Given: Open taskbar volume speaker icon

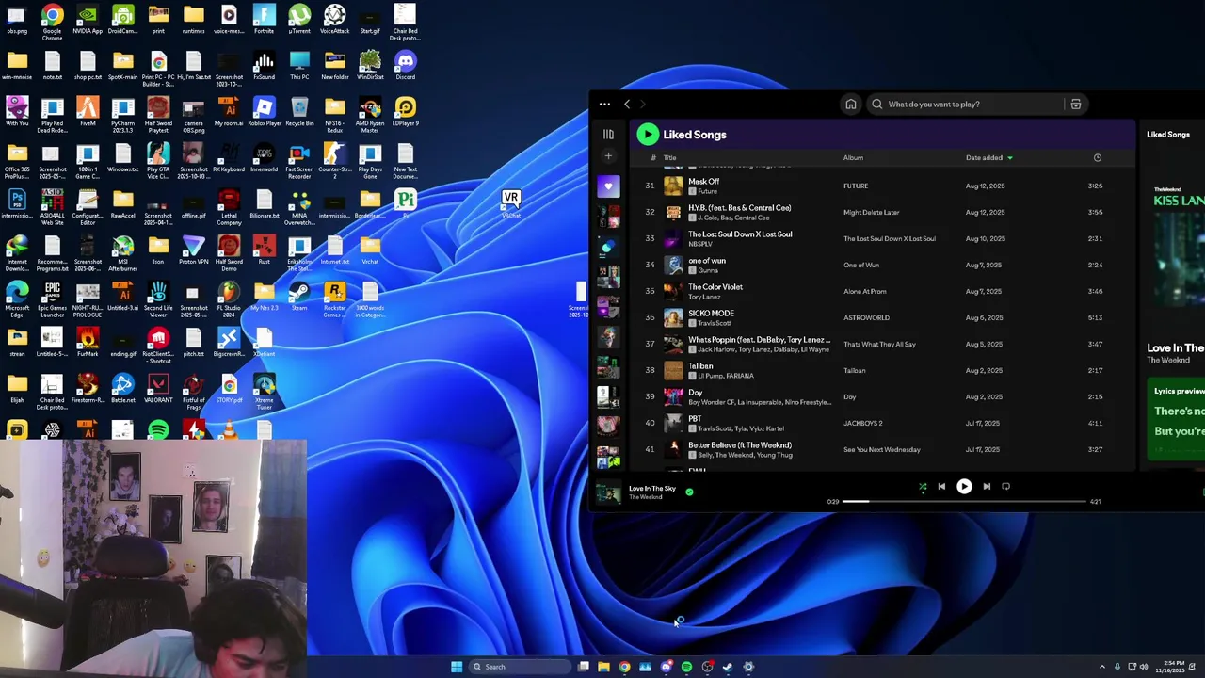Looking at the screenshot, I should 1144,667.
